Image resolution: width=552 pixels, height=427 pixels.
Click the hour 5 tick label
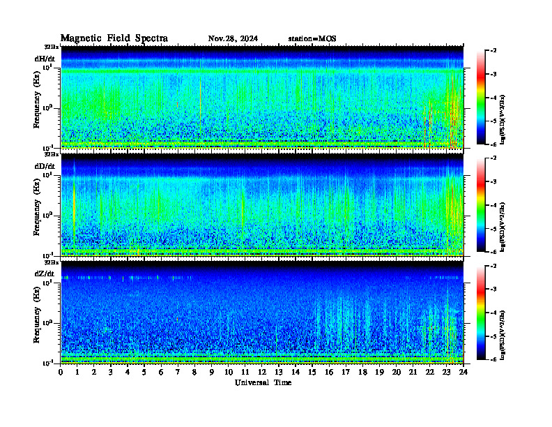coord(144,372)
